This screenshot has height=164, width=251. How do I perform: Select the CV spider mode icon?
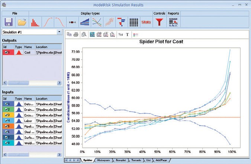[x=106, y=34]
